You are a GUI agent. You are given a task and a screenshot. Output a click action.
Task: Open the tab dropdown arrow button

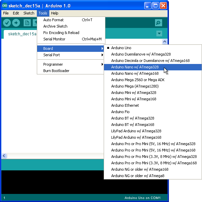point(159,33)
